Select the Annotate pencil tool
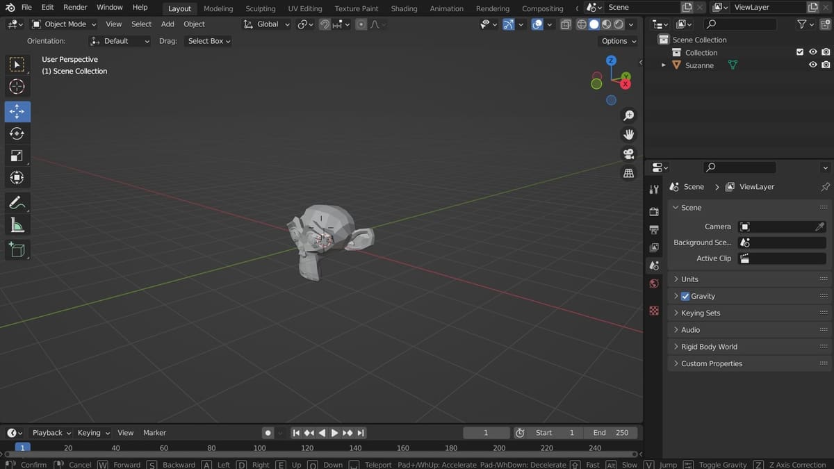Viewport: 834px width, 469px height. coord(17,203)
